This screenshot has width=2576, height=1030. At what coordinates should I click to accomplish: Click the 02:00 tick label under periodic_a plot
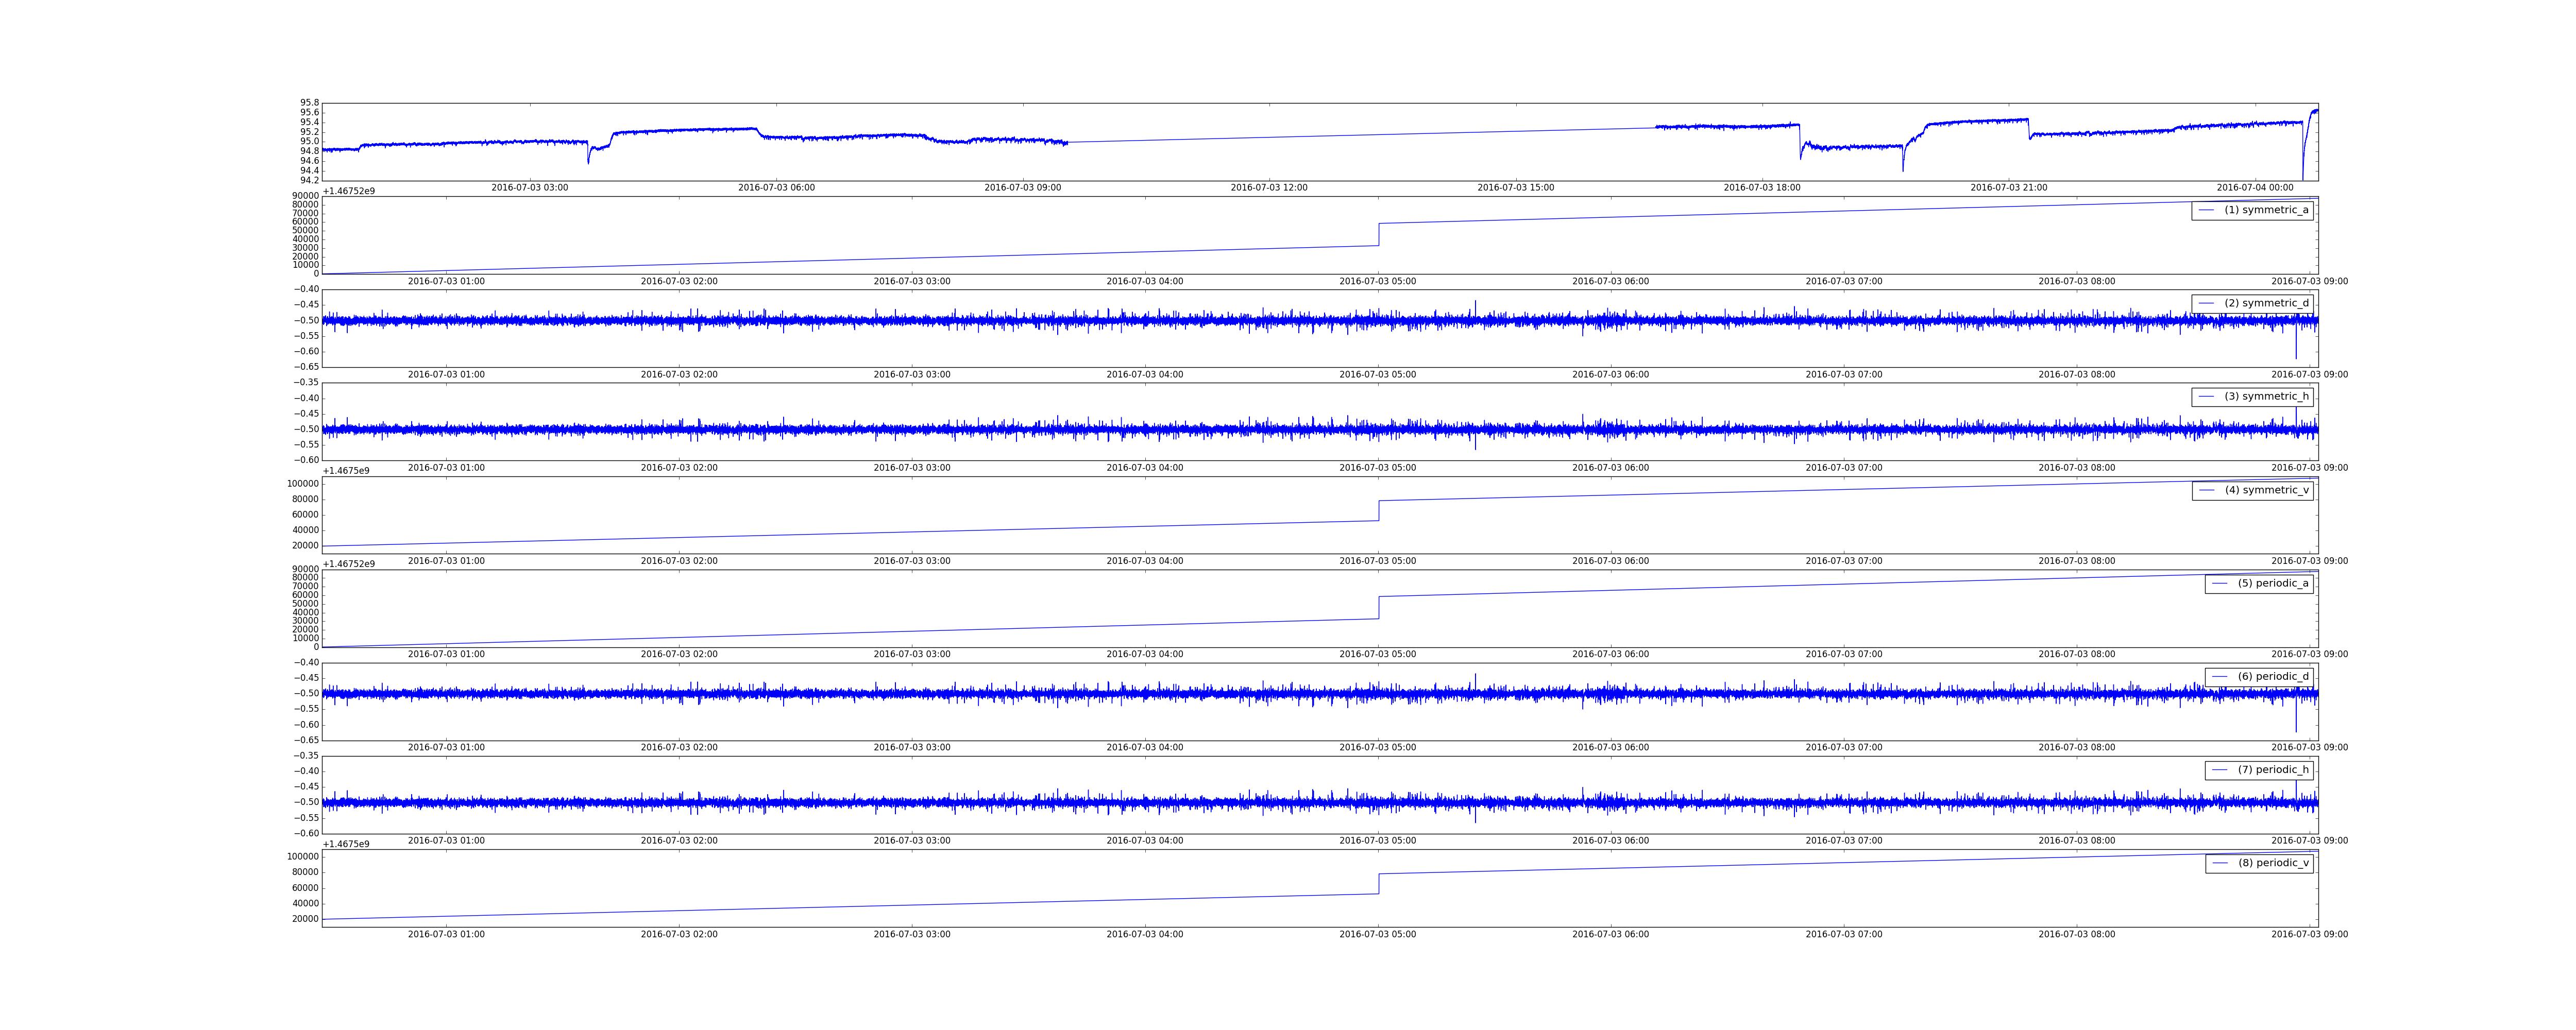[679, 654]
